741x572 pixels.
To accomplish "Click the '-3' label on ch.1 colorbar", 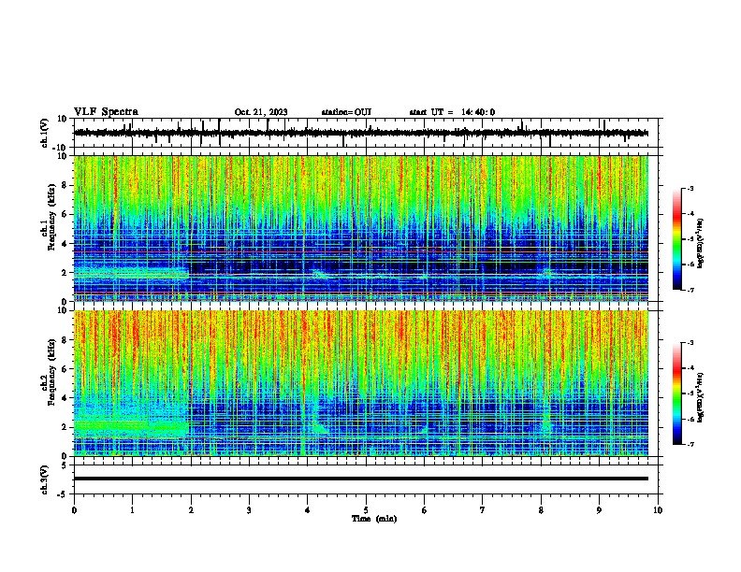I will [x=690, y=188].
